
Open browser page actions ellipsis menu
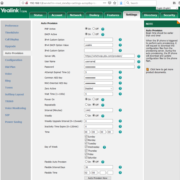click(105, 3)
